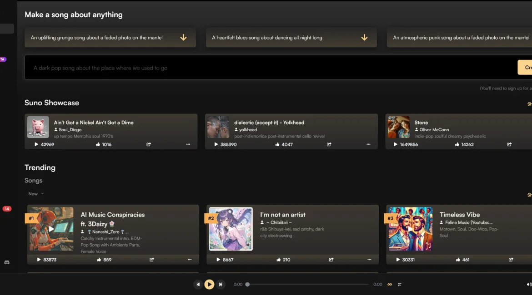Image resolution: width=532 pixels, height=295 pixels.
Task: Open the notifications badge showing 14
Action: click(7, 209)
